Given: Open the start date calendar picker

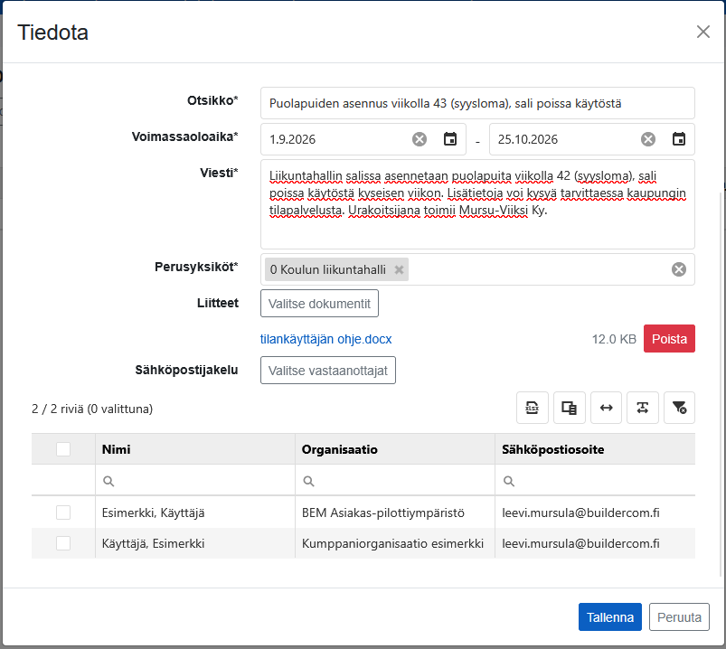Looking at the screenshot, I should point(450,139).
